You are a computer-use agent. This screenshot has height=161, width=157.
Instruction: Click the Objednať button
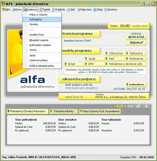pyautogui.click(x=136, y=43)
